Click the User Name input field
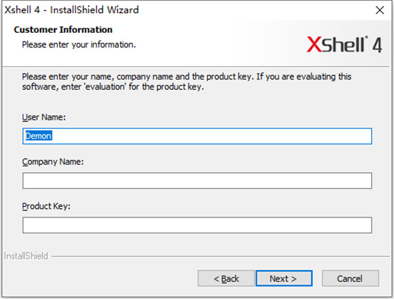Image resolution: width=394 pixels, height=299 pixels. (197, 136)
